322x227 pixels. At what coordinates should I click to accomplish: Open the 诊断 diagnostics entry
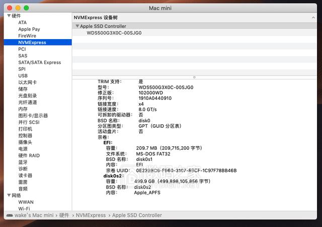tap(23, 169)
